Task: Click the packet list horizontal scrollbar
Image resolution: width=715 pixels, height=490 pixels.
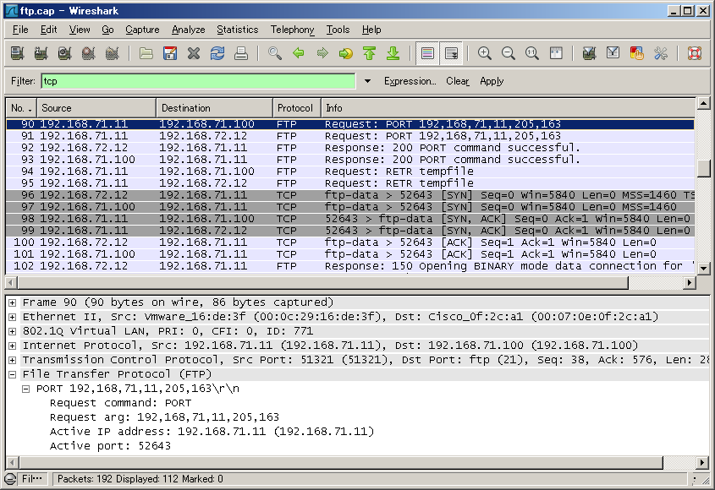Action: (323, 283)
